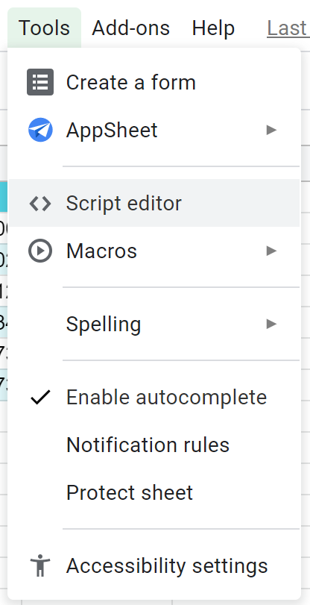Choose the Create a form label
The width and height of the screenshot is (310, 605).
point(131,83)
